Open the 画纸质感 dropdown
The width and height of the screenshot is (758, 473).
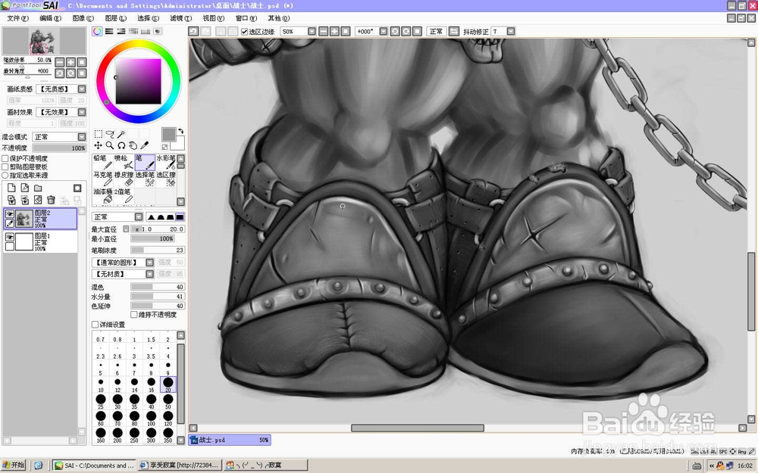pos(82,89)
